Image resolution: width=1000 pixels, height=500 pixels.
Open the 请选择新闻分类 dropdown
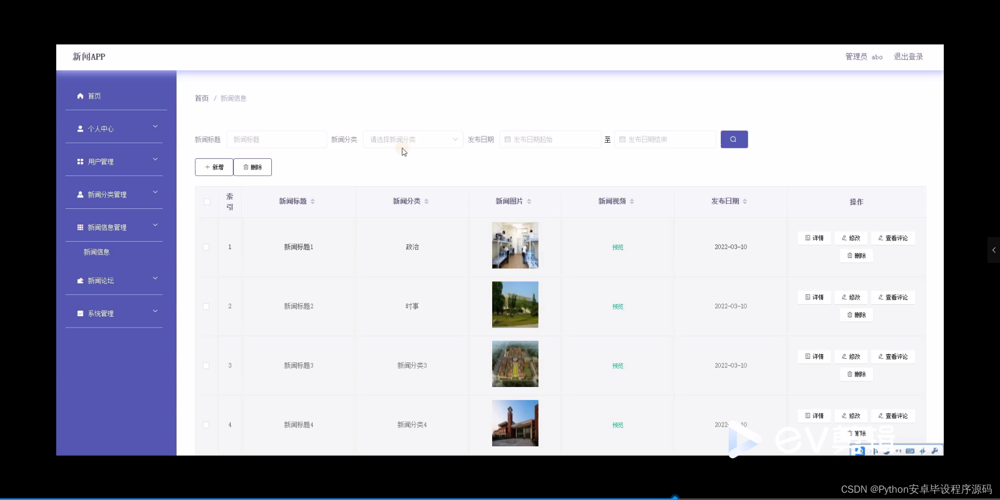[x=413, y=139]
